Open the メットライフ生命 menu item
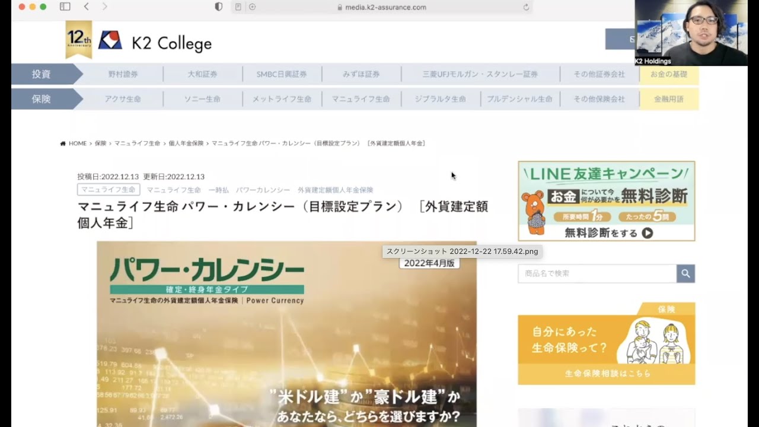Image resolution: width=759 pixels, height=427 pixels. point(282,99)
